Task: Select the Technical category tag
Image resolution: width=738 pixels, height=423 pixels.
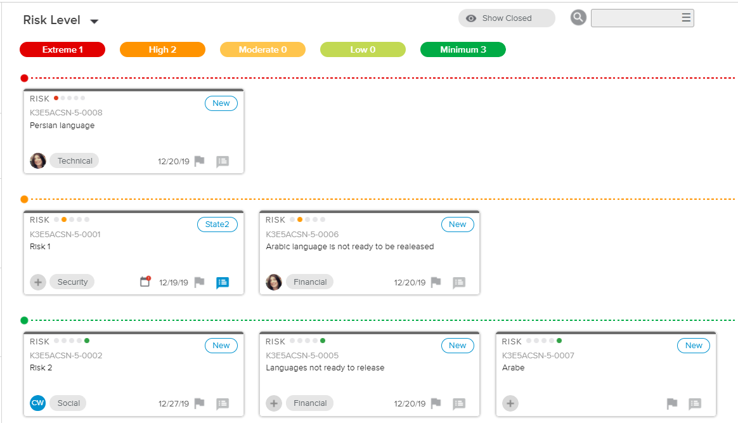Action: [x=74, y=161]
